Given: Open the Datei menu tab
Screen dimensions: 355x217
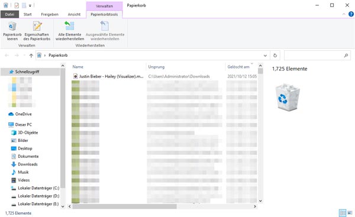Looking at the screenshot, I should pyautogui.click(x=9, y=14).
